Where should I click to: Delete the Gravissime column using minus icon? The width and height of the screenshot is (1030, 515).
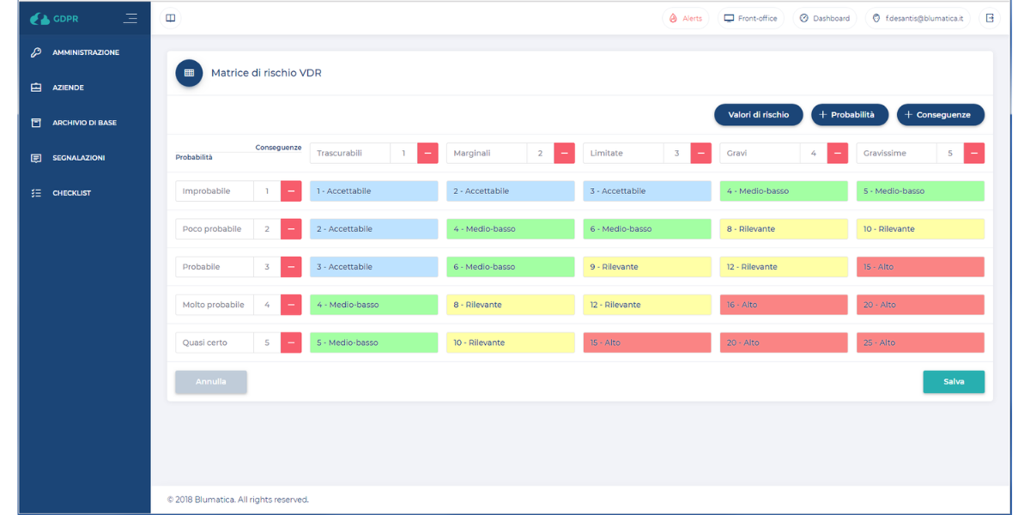coord(974,153)
